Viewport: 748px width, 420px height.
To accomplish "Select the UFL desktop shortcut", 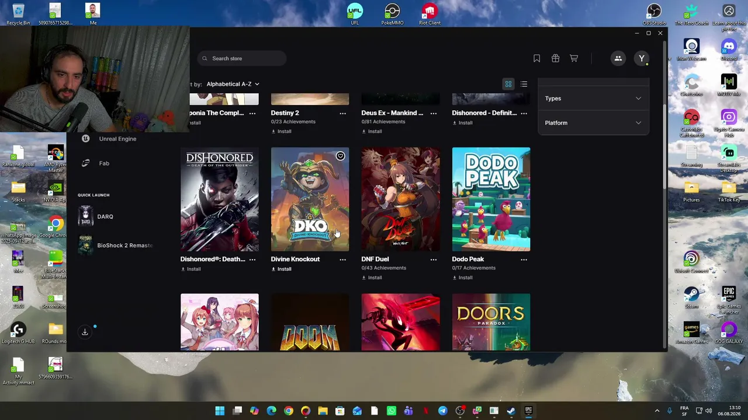I will point(355,15).
